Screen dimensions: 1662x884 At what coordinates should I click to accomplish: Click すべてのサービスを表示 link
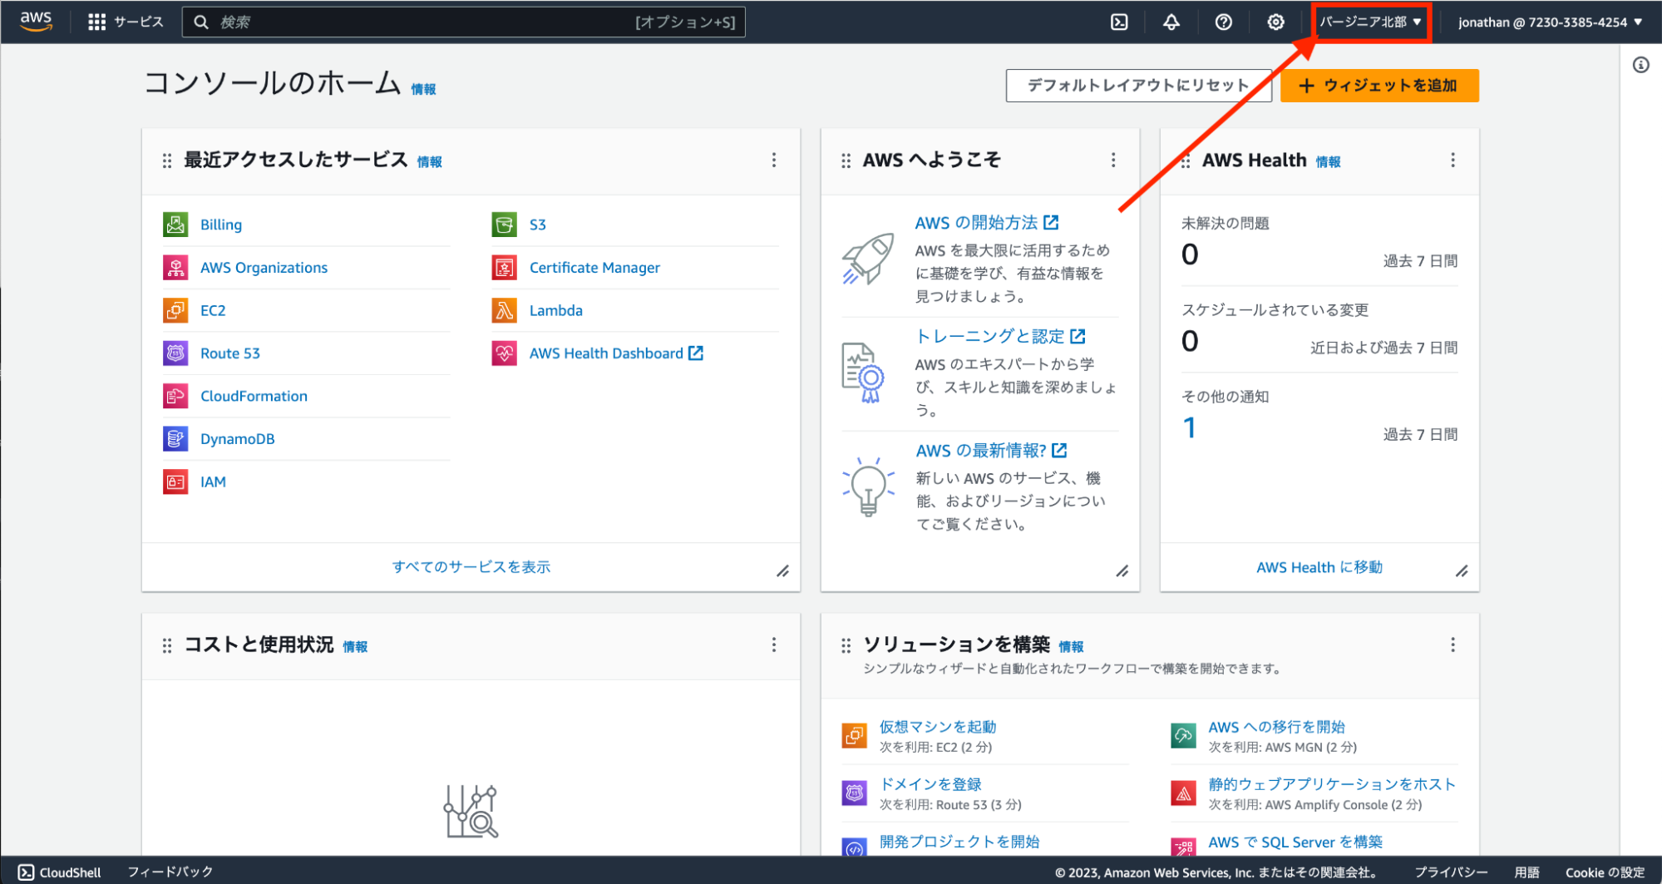point(471,566)
